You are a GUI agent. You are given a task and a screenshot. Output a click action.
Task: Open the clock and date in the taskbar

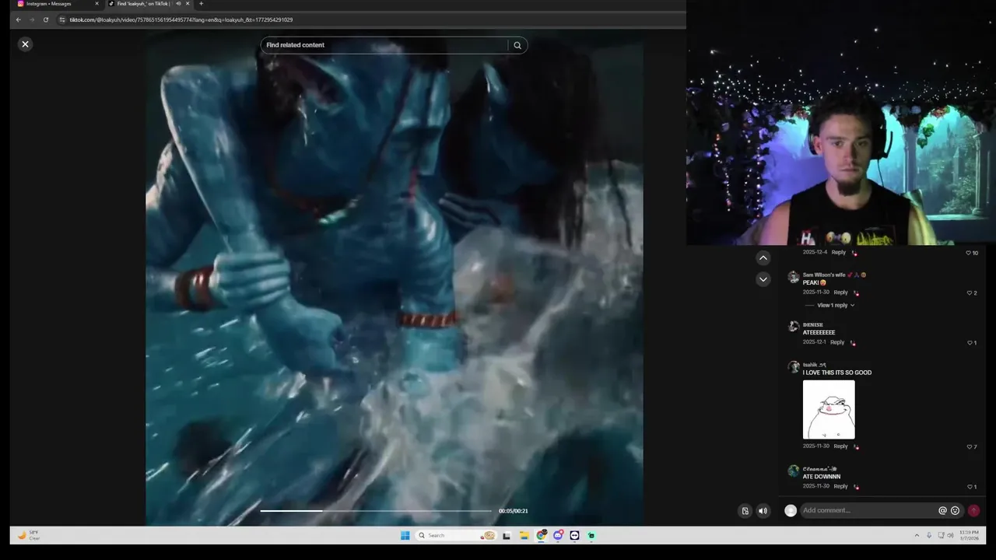point(970,536)
